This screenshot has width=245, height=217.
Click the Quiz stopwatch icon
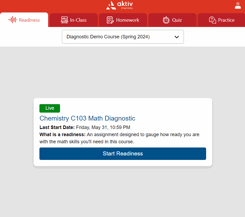coord(166,20)
